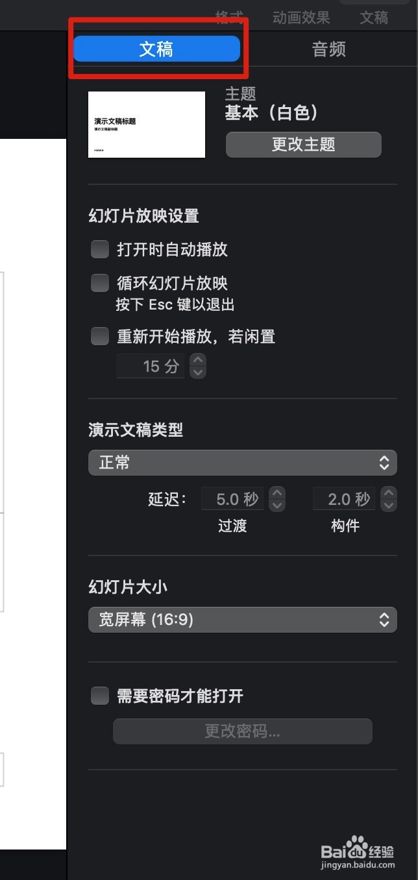Open the 幻灯片大小 dropdown showing 宽屏幕 (16:9)
418x880 pixels.
coord(243,620)
